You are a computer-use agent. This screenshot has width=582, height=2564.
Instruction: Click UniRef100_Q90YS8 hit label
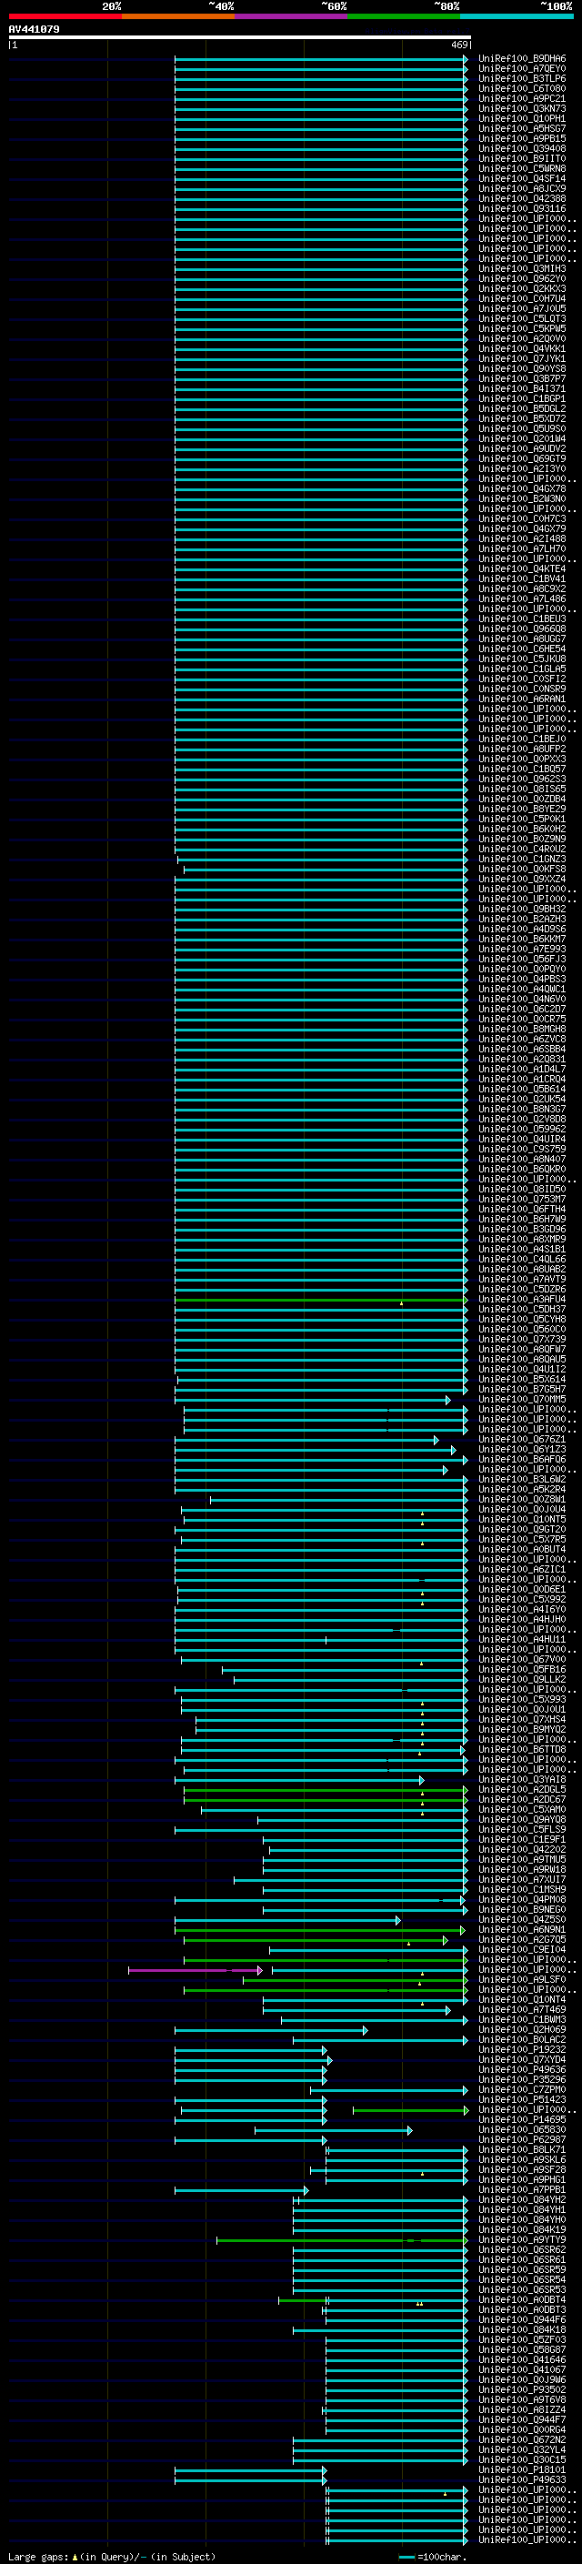click(x=522, y=368)
